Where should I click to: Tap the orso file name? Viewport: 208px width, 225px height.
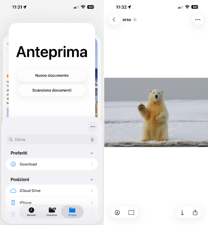(x=127, y=20)
